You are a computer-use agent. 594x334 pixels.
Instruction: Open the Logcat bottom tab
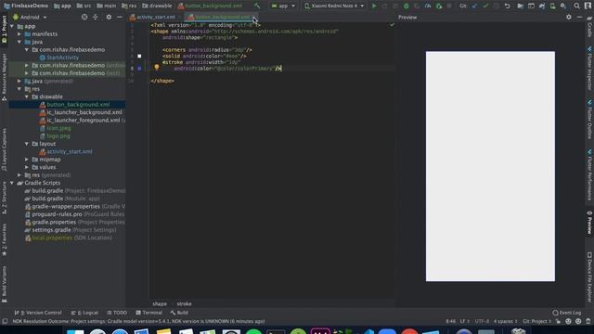[84, 313]
